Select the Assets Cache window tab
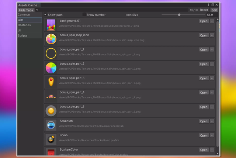The height and width of the screenshot is (158, 236). (29, 5)
